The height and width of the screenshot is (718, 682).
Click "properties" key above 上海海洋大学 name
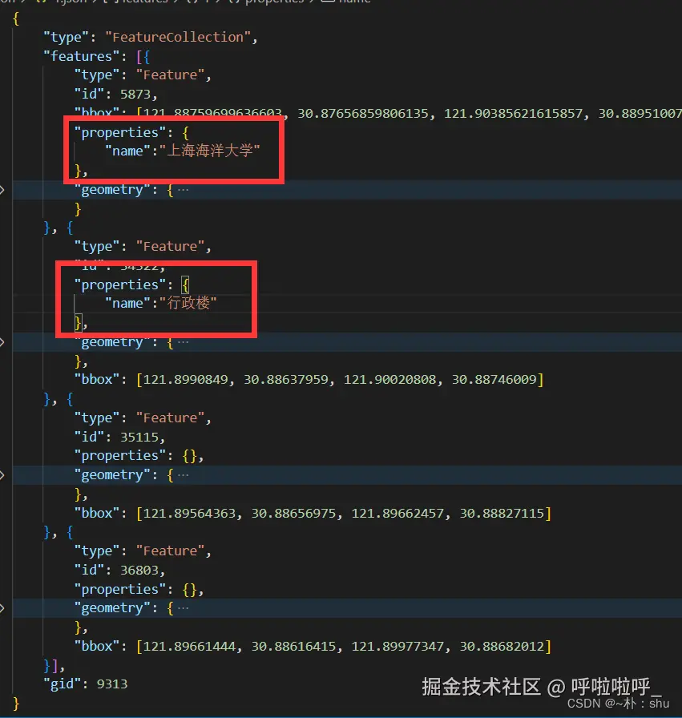120,133
